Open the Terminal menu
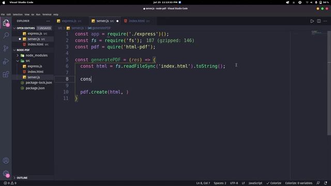Screen dimensions: 331x186 47,14
